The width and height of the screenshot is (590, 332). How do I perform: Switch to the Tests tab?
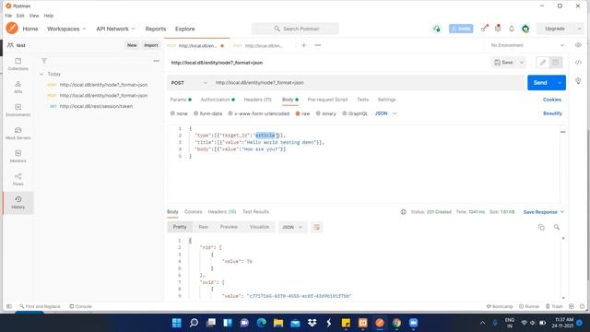click(362, 100)
